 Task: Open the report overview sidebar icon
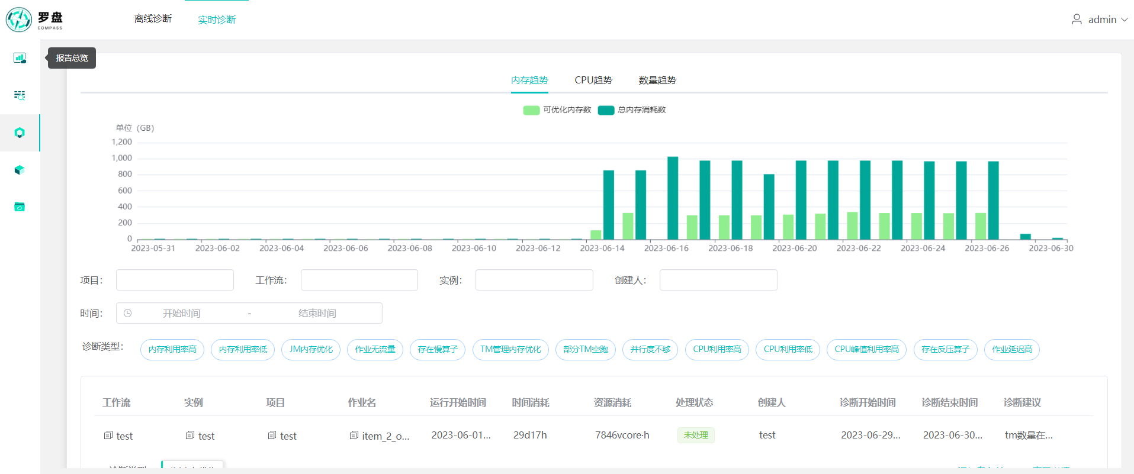point(20,58)
